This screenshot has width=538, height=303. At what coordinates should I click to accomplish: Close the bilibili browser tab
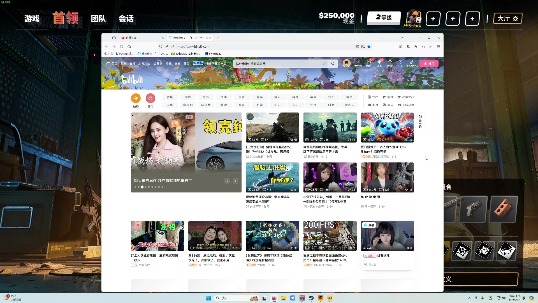(210, 38)
